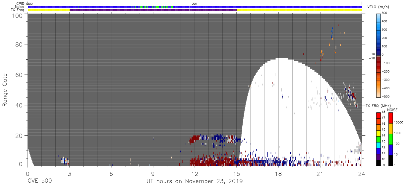
Task: Click the 80 tick on Range Gate axis
Action: pyautogui.click(x=20, y=44)
